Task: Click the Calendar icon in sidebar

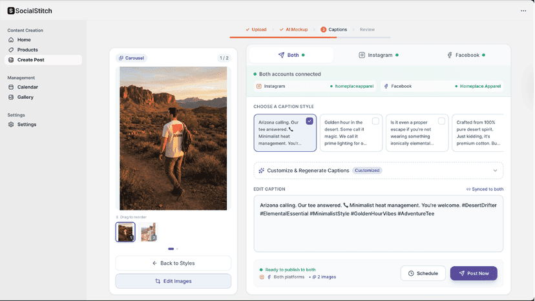Action: (11, 87)
